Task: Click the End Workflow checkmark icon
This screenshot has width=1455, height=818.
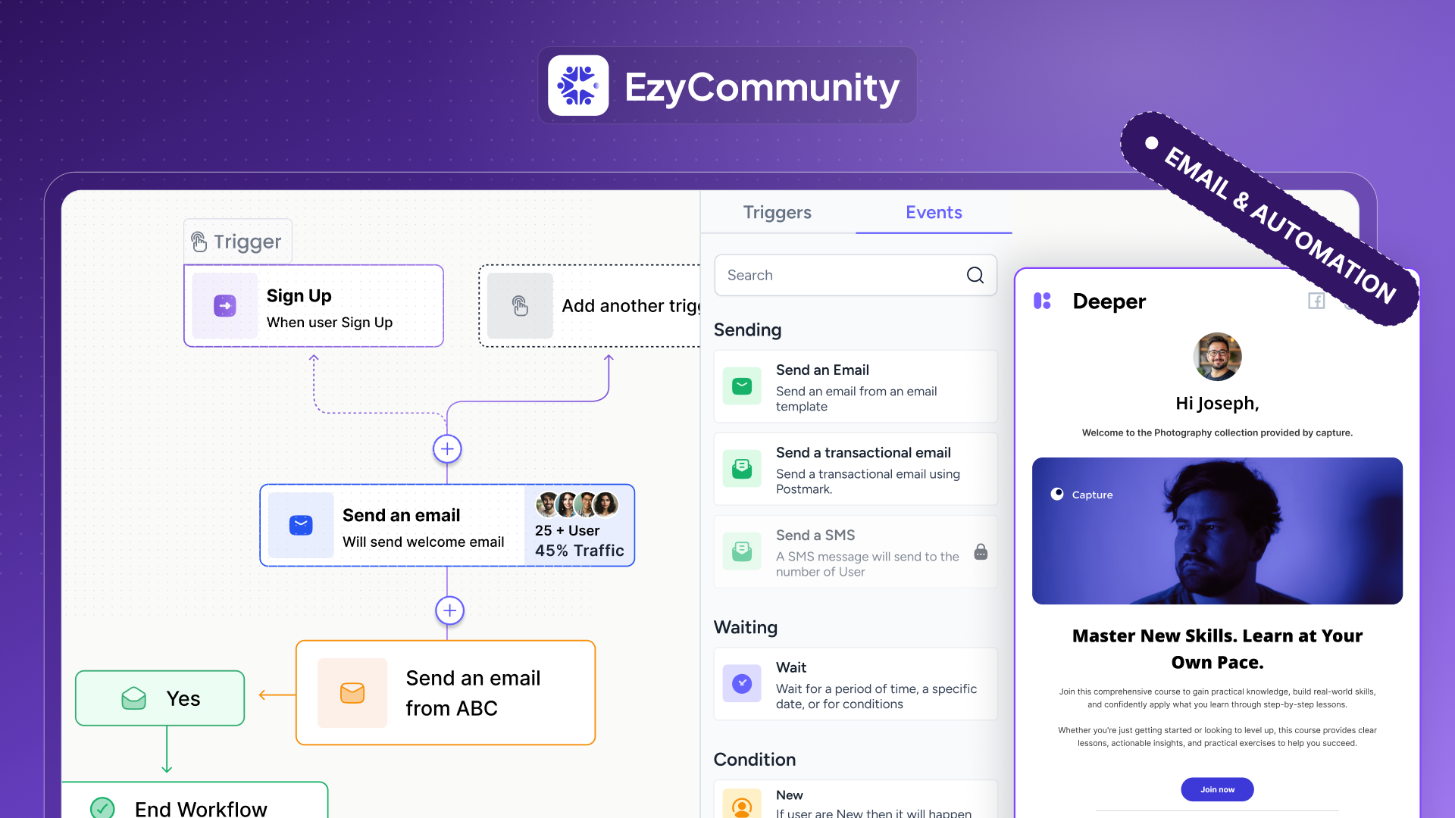Action: pyautogui.click(x=102, y=808)
